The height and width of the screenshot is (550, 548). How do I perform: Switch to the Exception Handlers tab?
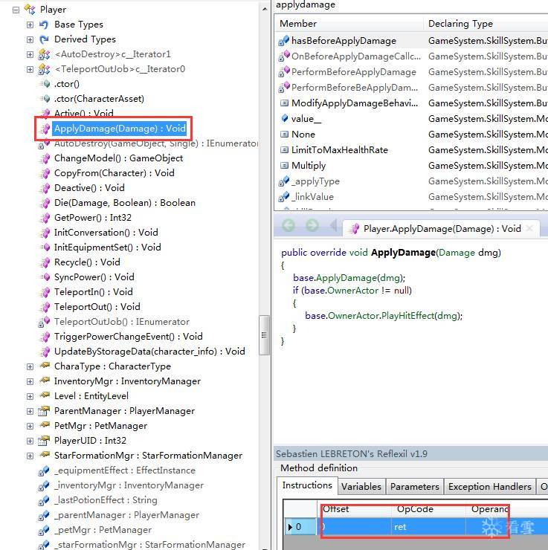(489, 487)
